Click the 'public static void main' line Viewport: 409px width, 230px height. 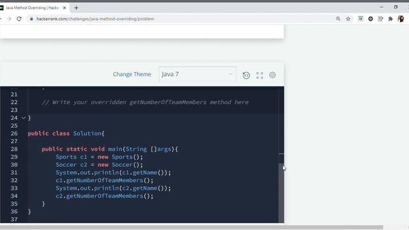[x=110, y=149]
